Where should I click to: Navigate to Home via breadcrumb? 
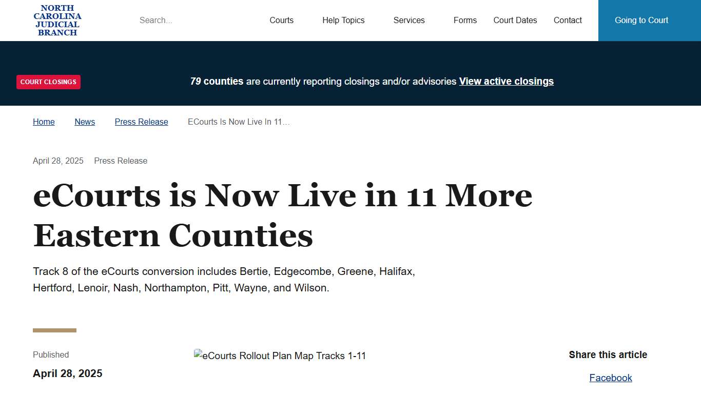pyautogui.click(x=44, y=122)
